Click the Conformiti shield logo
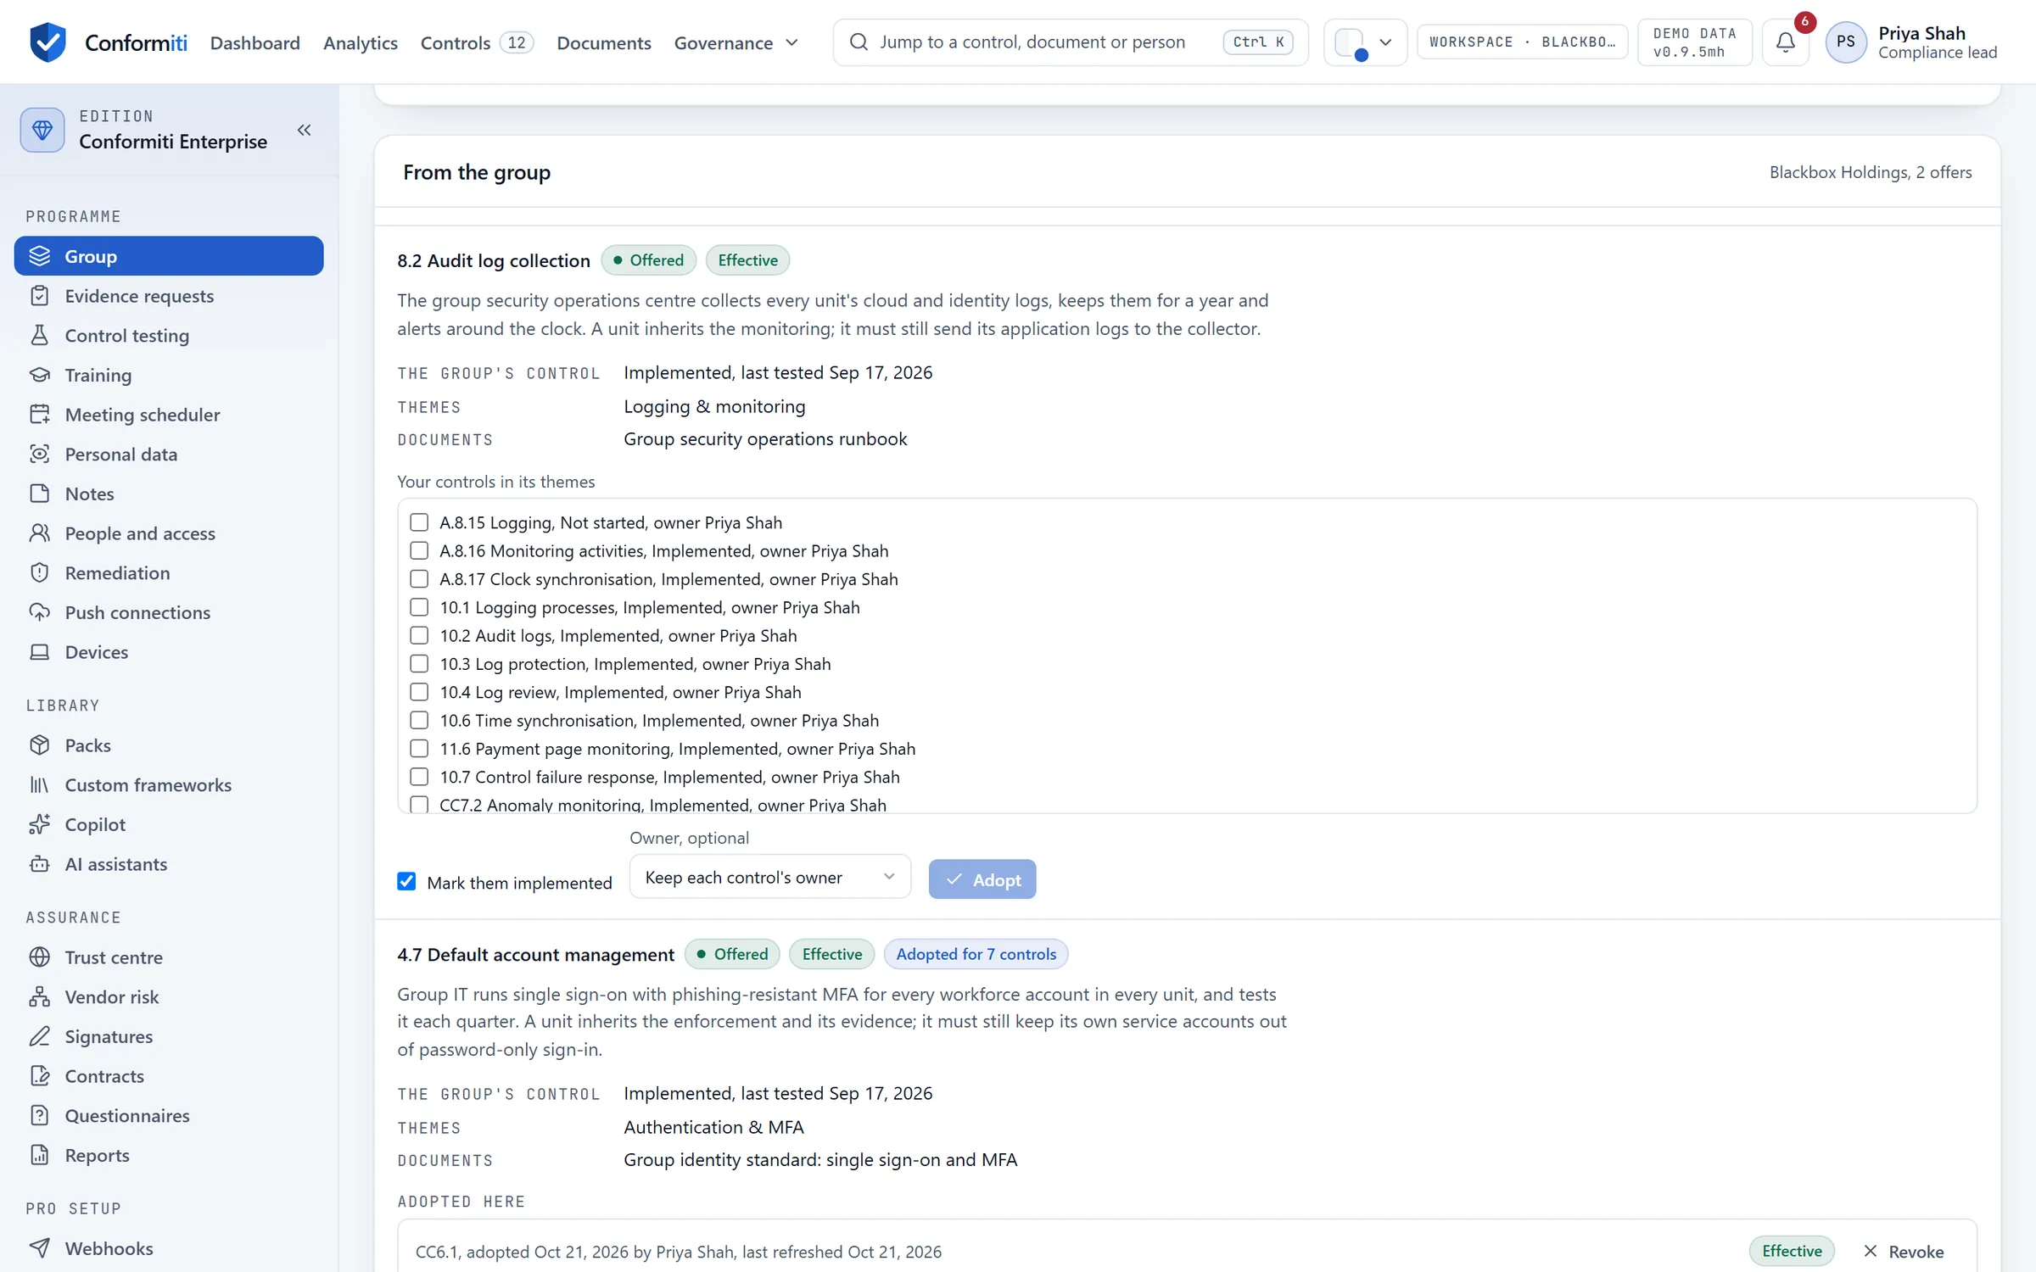 click(x=48, y=42)
